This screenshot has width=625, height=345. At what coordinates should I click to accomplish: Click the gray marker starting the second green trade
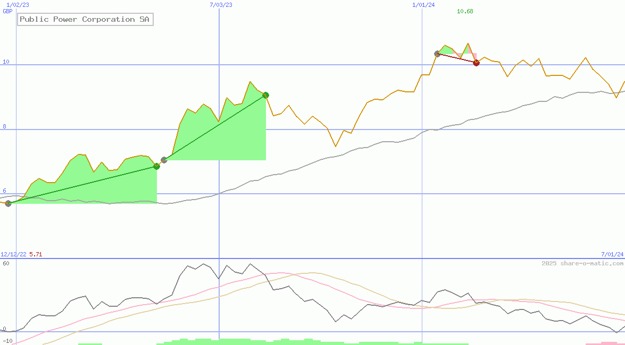pyautogui.click(x=164, y=160)
